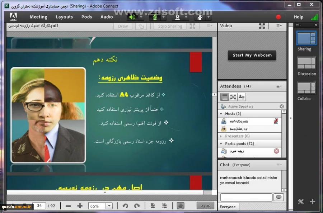Open raise hand status dropdown arrow
Viewport: 323px width, 213px height.
tap(209, 17)
